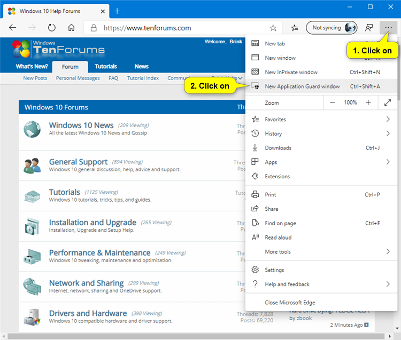Enter full screen with the expand arrow
401x340 pixels.
point(388,102)
